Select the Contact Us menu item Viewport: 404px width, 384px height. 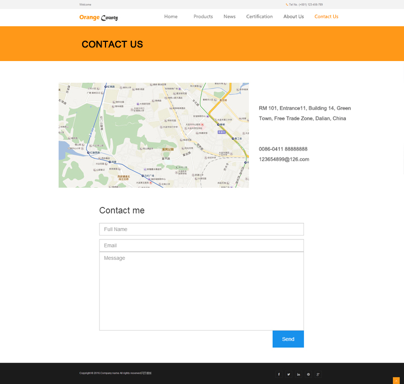pos(326,17)
